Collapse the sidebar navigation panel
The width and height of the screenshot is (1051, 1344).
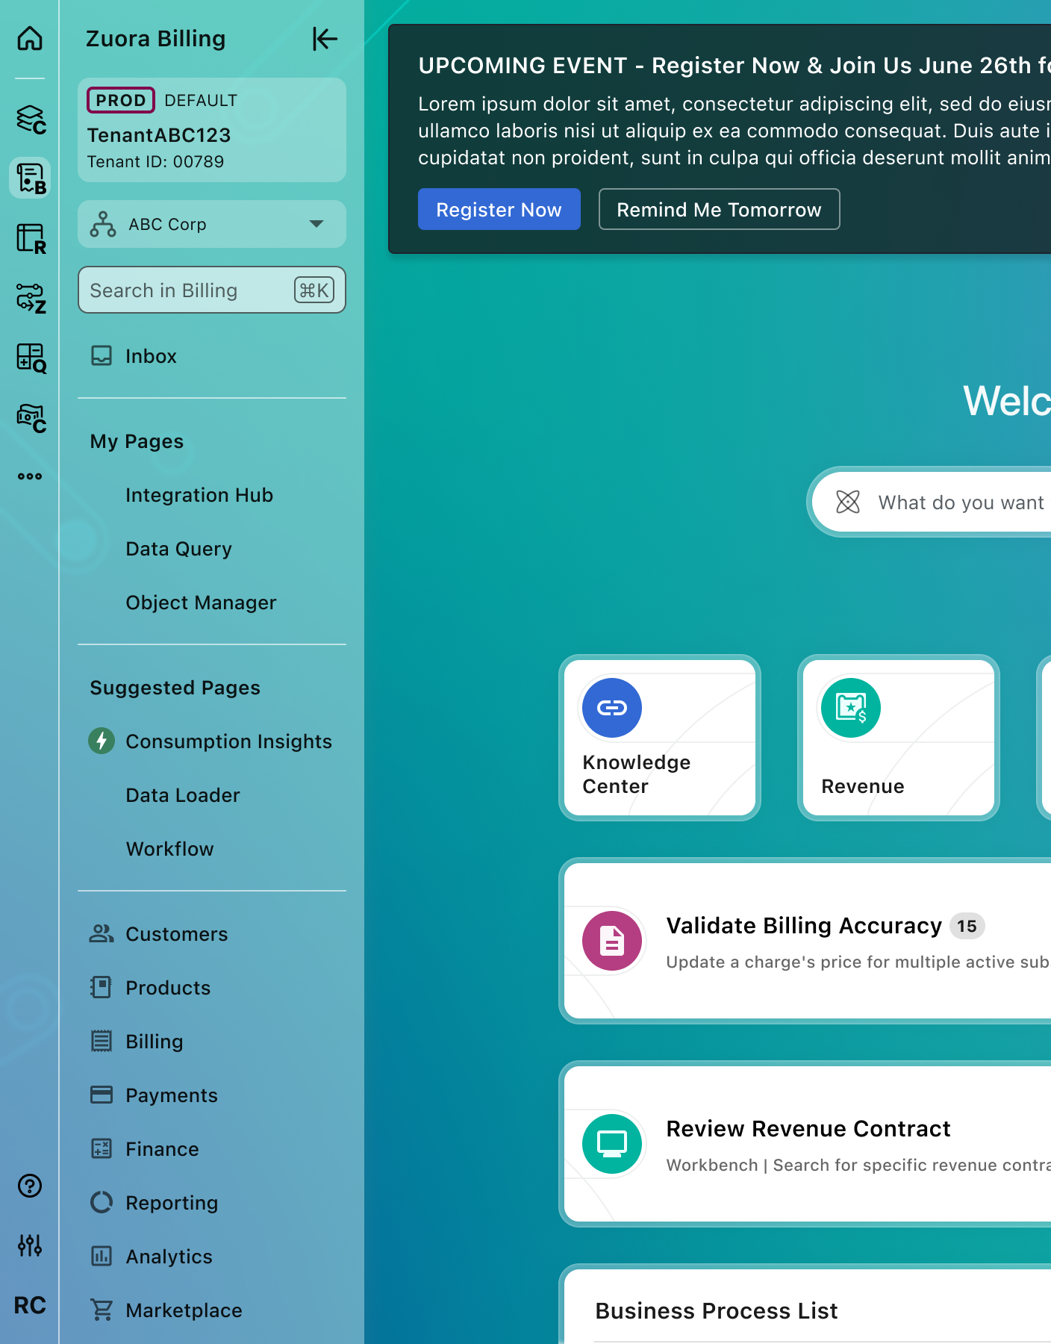pos(325,39)
